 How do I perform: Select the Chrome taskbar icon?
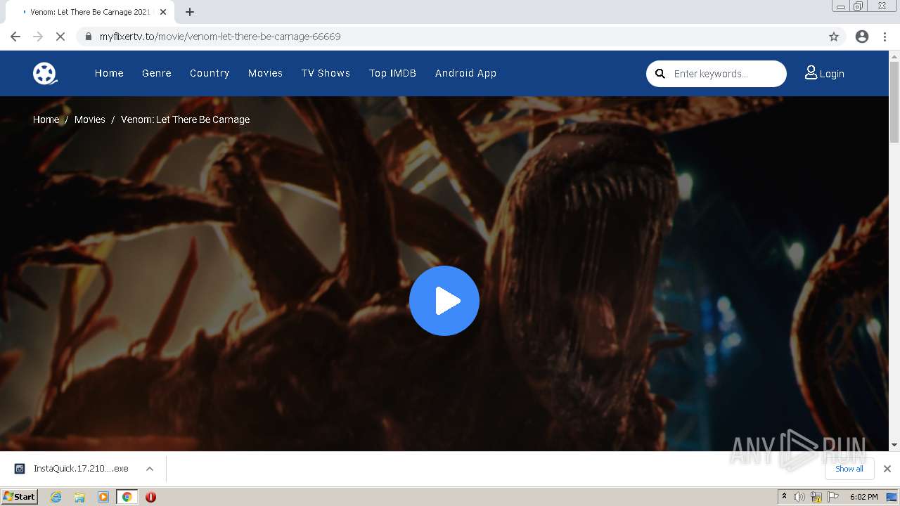127,497
